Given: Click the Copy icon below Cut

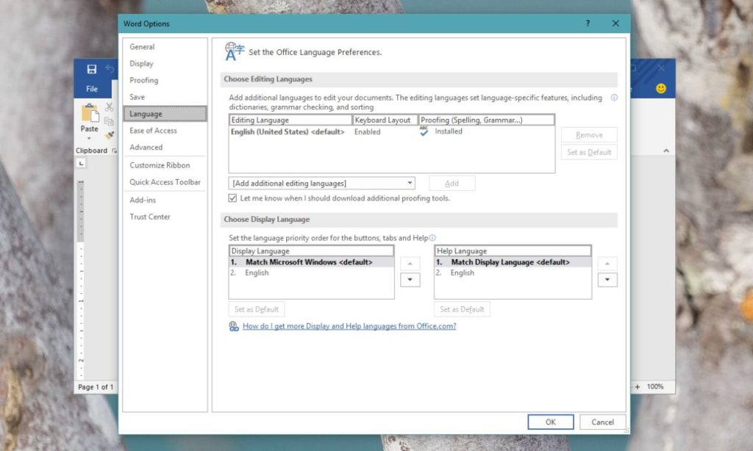Looking at the screenshot, I should coord(110,120).
